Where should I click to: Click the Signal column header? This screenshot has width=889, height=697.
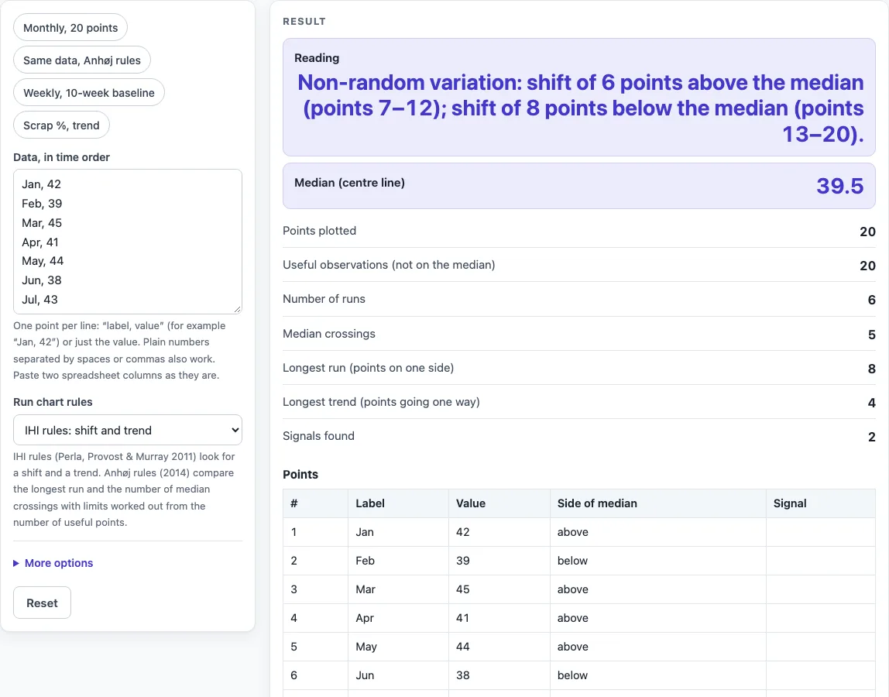[790, 503]
